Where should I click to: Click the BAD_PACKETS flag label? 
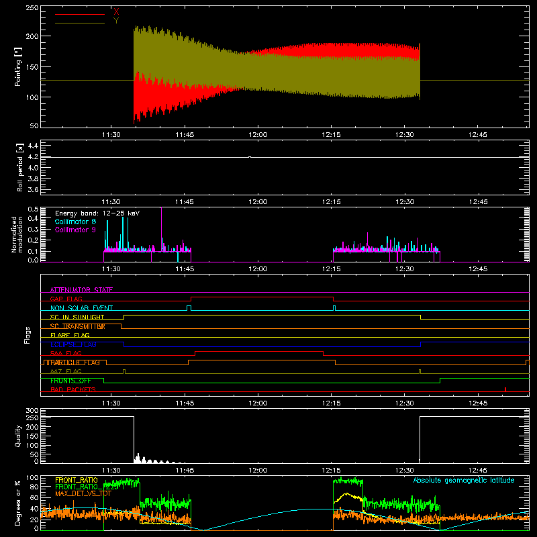(73, 389)
